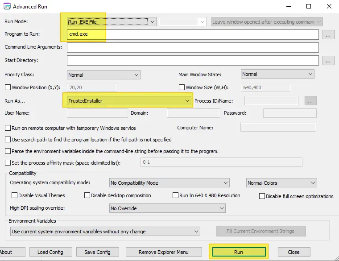The width and height of the screenshot is (339, 261).
Task: Check Run on remote computer with temporary Windows service
Action: coord(8,128)
